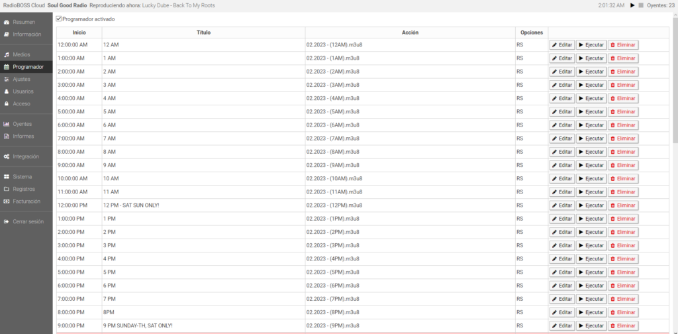Click the Integración gears icon
Viewport: 678px width, 334px height.
click(7, 156)
